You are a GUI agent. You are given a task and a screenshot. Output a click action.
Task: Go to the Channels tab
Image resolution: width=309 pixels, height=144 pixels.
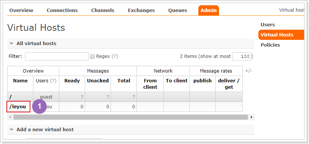(x=103, y=11)
